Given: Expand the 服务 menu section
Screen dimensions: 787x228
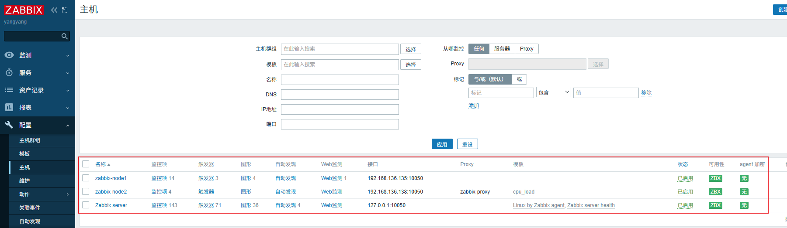Looking at the screenshot, I should coord(68,73).
